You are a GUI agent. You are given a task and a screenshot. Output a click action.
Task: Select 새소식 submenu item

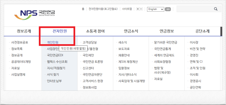click(123, 42)
